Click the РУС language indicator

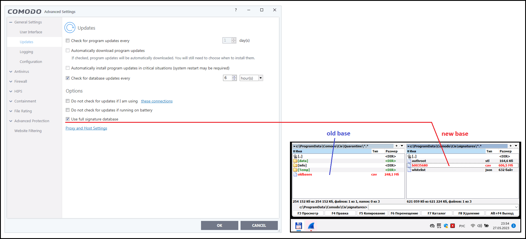(x=462, y=226)
